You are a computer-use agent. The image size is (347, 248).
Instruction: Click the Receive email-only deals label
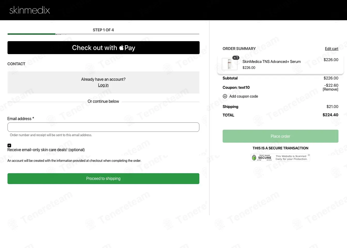(46, 150)
